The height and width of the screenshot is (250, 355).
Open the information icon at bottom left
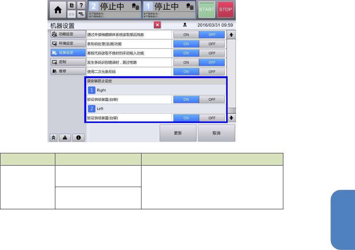79,137
